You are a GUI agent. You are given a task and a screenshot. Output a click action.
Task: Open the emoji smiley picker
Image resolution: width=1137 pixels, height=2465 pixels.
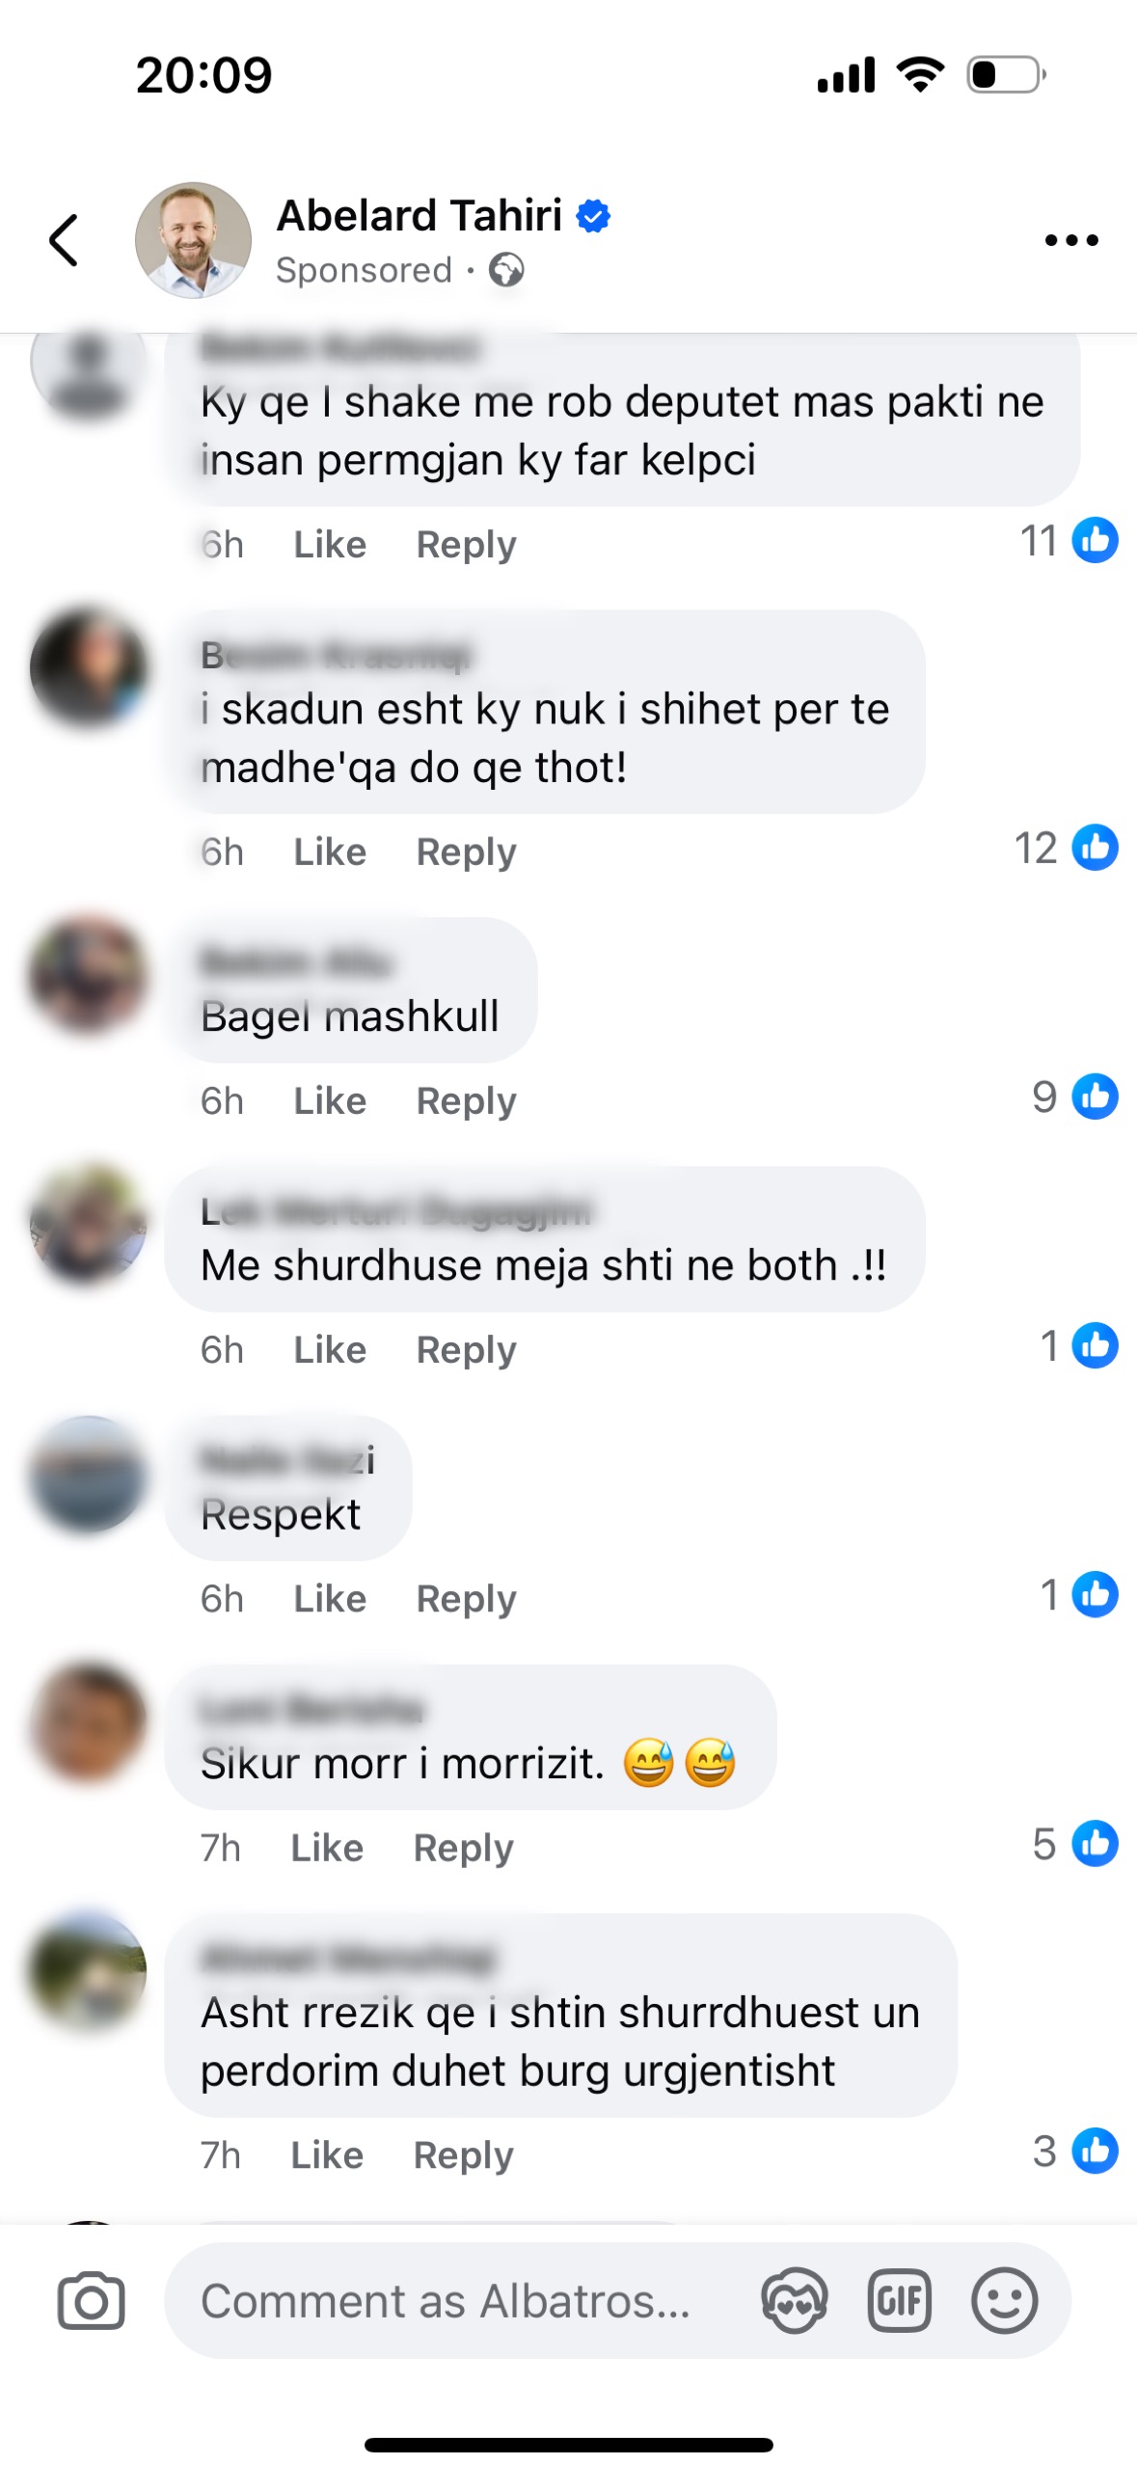coord(1004,2301)
